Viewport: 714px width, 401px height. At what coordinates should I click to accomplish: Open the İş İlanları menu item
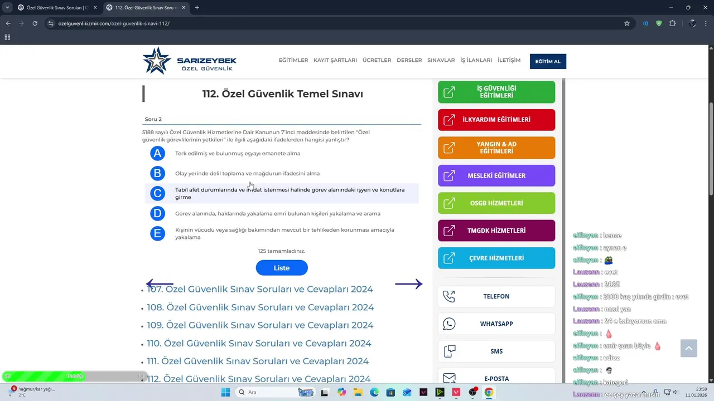click(x=476, y=61)
